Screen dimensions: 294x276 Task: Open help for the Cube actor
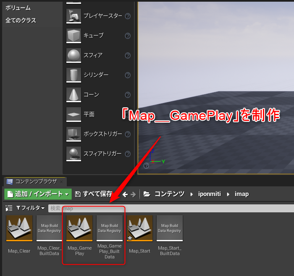click(128, 36)
